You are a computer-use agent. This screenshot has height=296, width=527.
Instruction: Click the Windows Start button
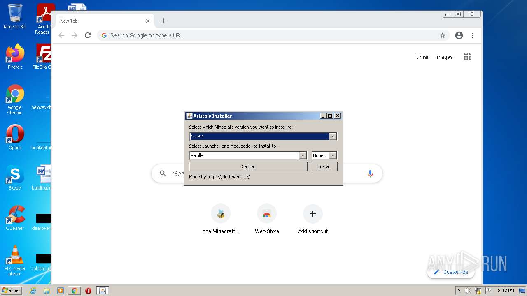point(11,291)
